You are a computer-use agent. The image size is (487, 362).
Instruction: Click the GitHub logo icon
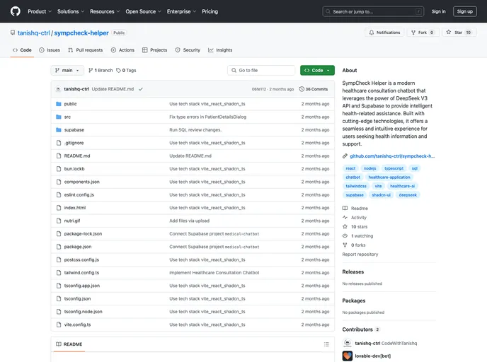pos(16,11)
